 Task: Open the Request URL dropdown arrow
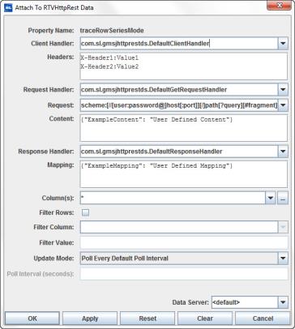click(283, 105)
